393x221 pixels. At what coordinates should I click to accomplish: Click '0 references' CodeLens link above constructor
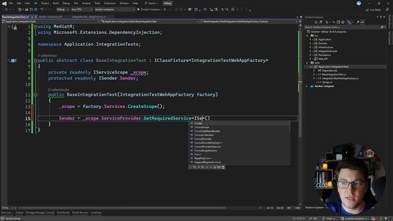coord(58,90)
